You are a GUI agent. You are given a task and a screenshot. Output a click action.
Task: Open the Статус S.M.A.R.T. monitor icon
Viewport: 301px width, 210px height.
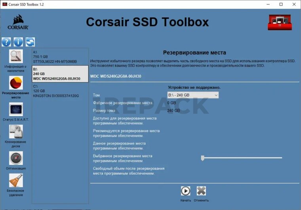tap(16, 109)
